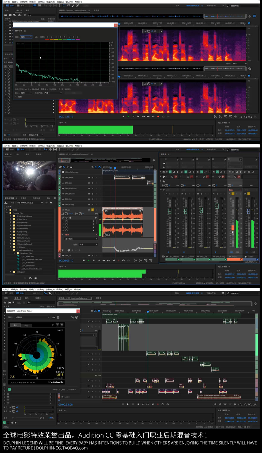The height and width of the screenshot is (453, 262).
Task: Open 效果(S) menu in 12_02_LevelsRealTime window
Action: coord(41,146)
